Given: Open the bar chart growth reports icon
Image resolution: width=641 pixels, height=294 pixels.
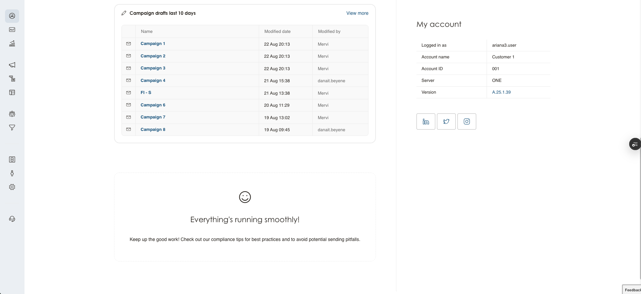Looking at the screenshot, I should pyautogui.click(x=12, y=44).
